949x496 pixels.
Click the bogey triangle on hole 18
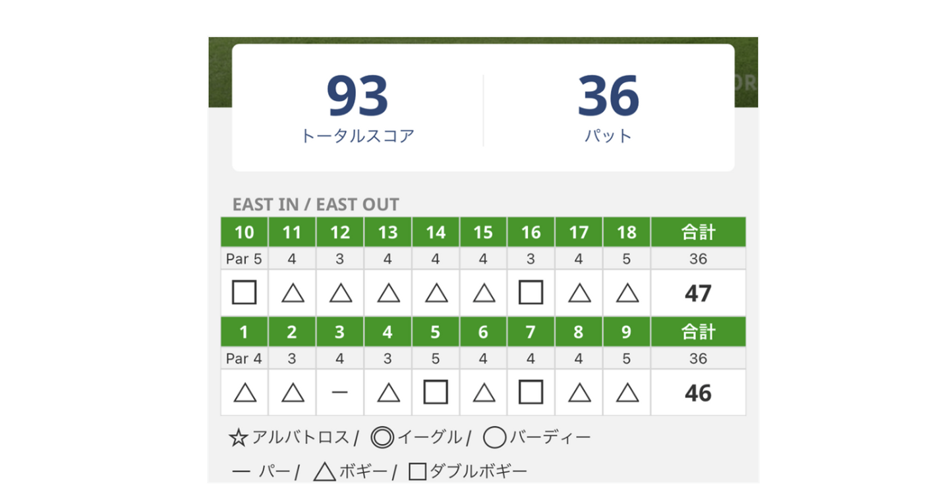626,292
